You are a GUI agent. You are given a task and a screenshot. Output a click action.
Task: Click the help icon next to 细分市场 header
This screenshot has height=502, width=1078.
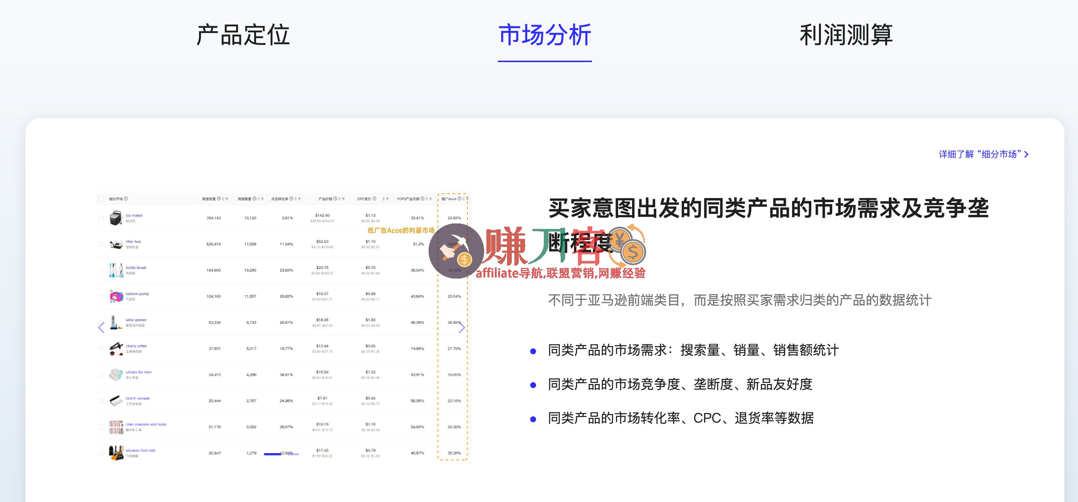pyautogui.click(x=125, y=199)
